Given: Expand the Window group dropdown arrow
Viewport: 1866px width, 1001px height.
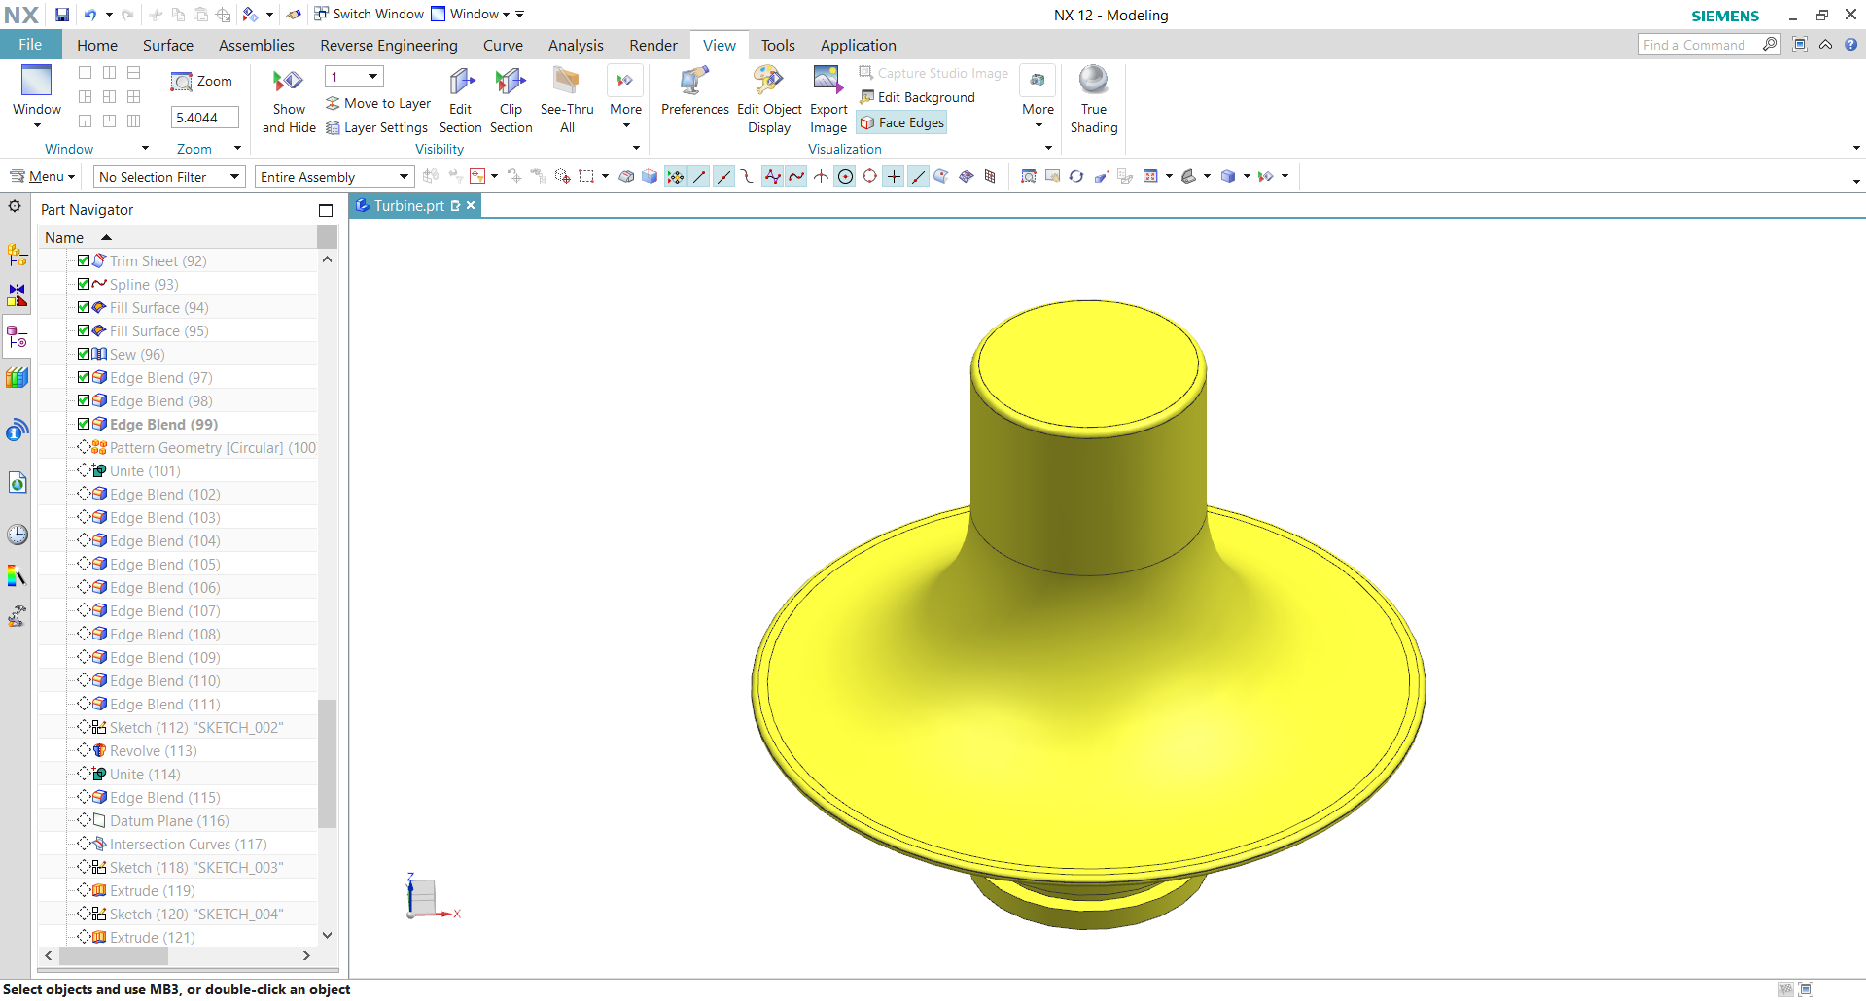Looking at the screenshot, I should 145,149.
